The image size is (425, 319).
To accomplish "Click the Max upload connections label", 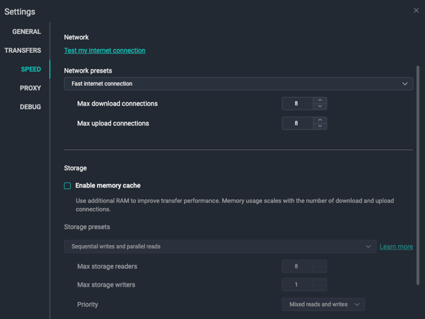I will coord(113,124).
